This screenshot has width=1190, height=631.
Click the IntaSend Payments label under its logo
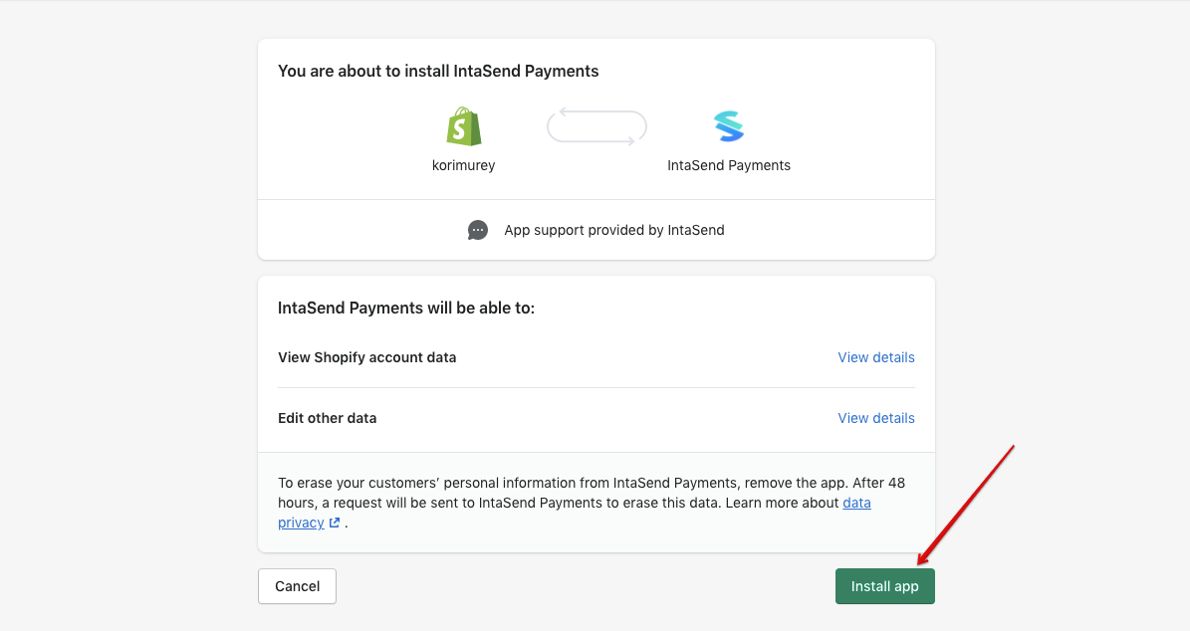coord(729,165)
